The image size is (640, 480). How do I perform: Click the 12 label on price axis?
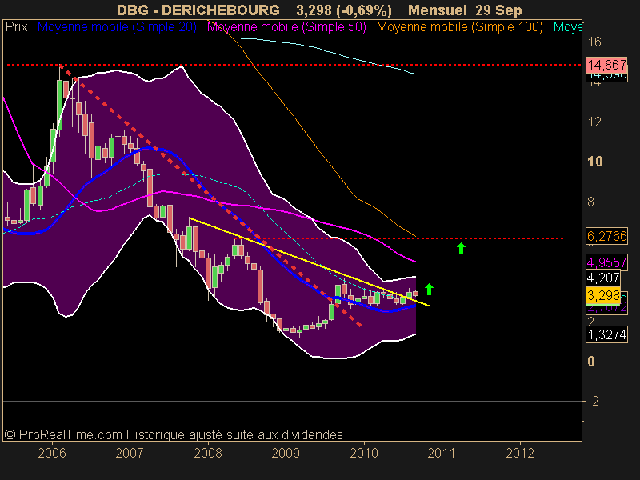pos(594,122)
